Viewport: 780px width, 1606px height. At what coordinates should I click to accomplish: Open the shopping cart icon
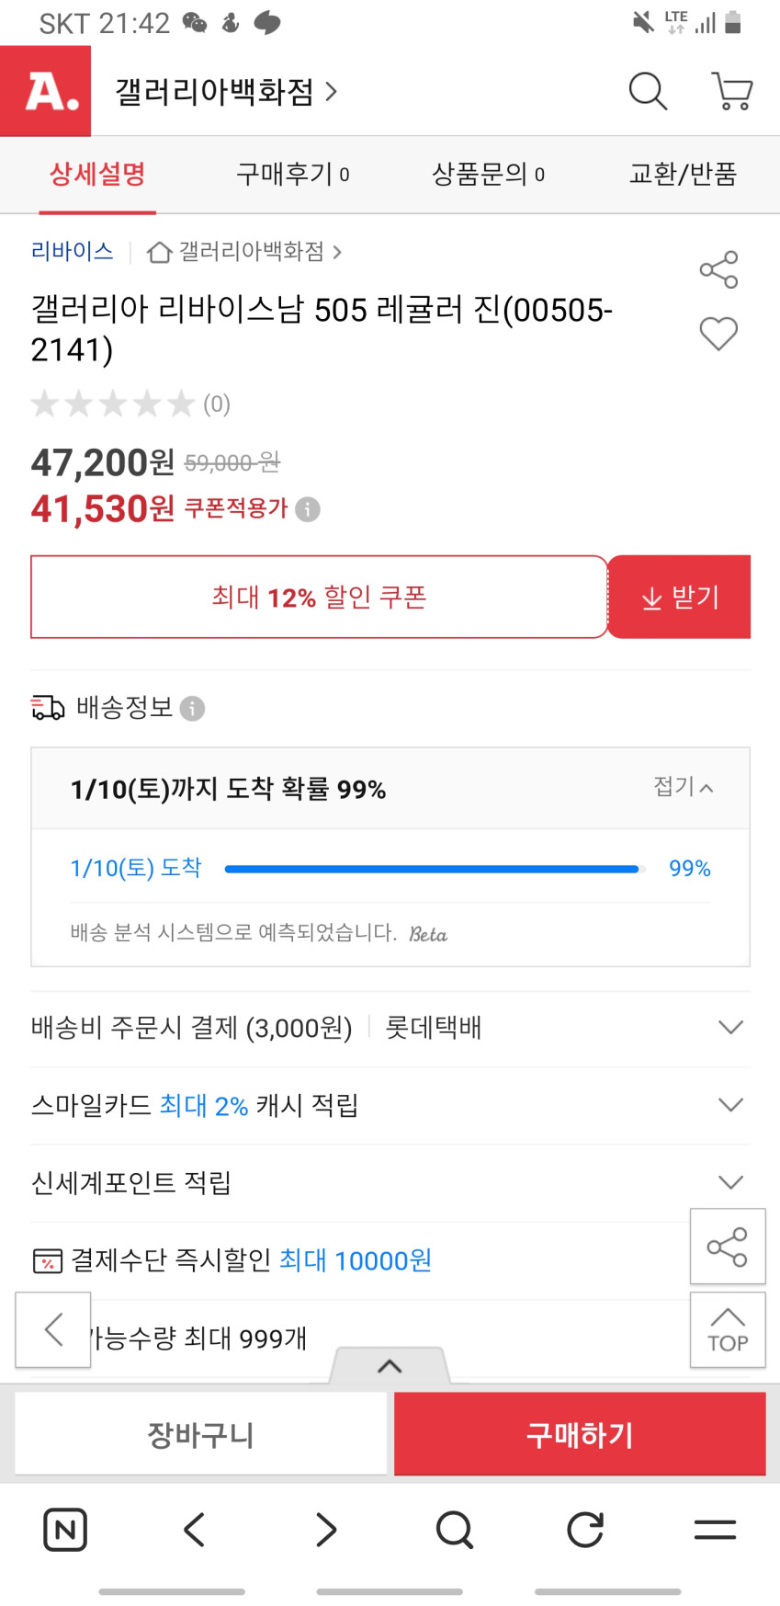click(732, 91)
